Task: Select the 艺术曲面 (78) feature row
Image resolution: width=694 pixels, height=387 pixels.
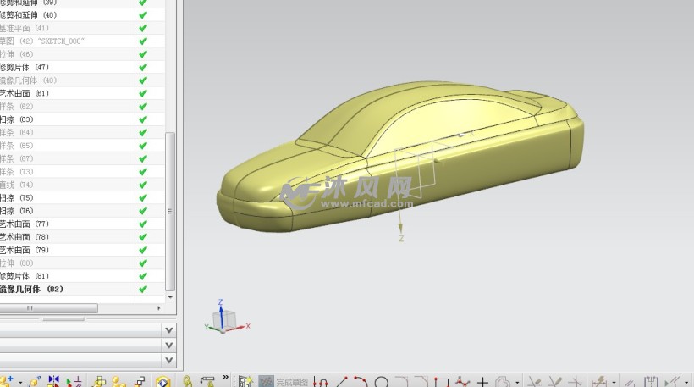Action: coord(82,237)
